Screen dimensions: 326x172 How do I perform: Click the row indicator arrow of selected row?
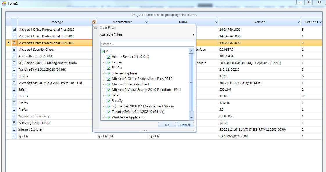(8, 43)
